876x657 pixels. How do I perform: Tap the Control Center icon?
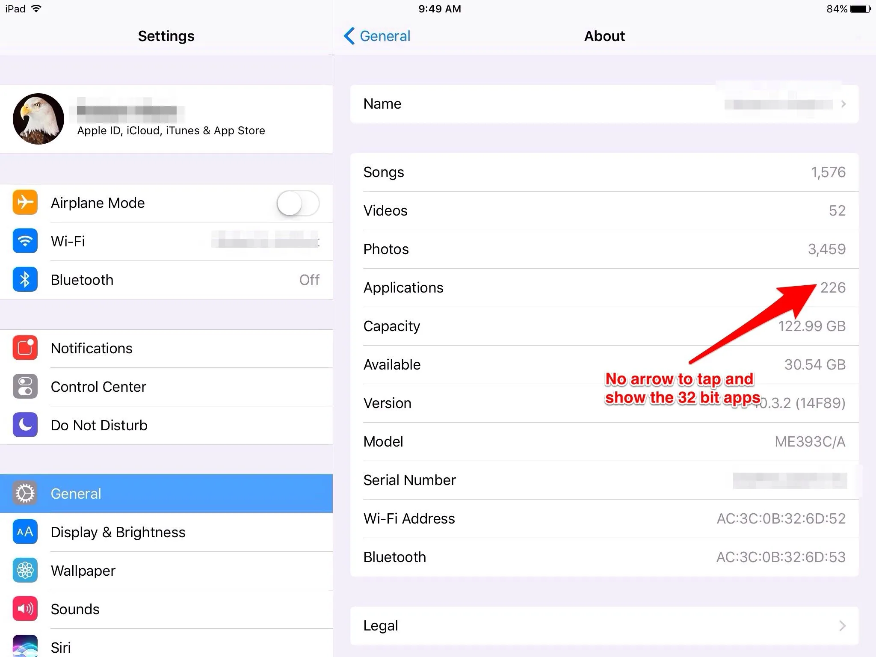tap(25, 387)
